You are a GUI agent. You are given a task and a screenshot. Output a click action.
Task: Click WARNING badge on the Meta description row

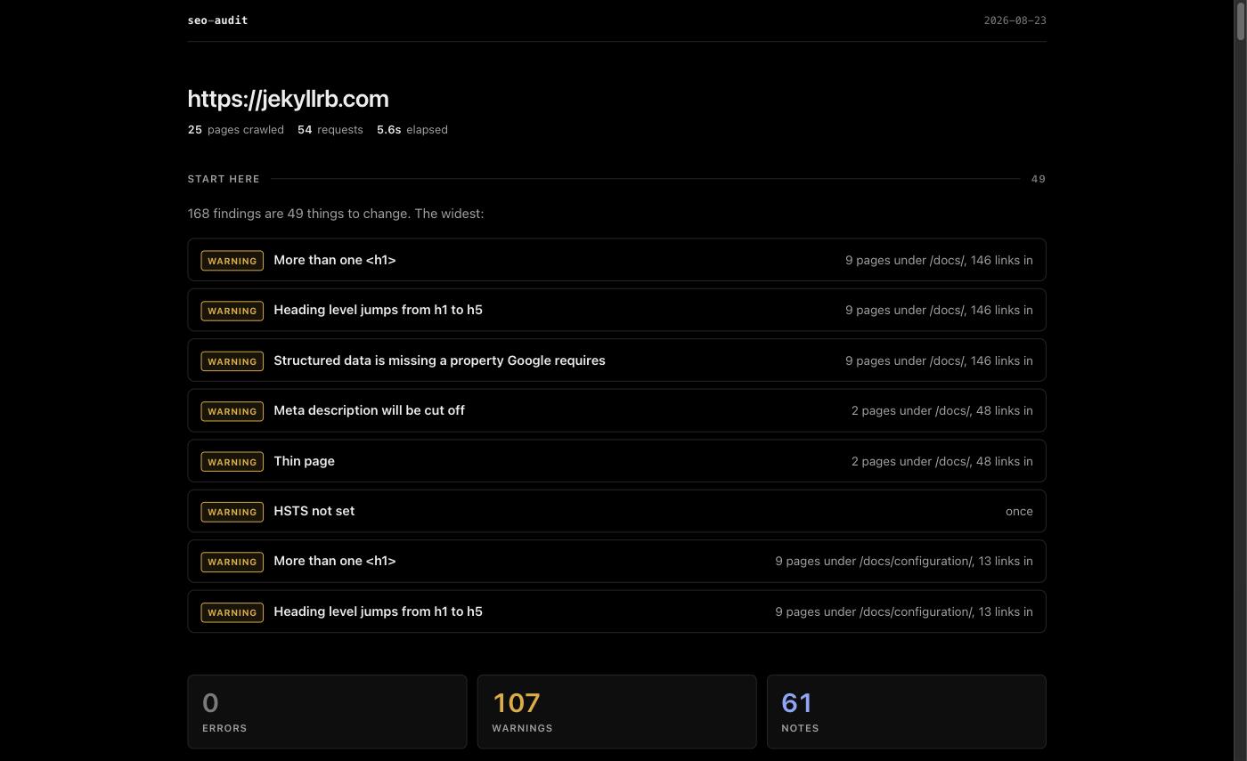coord(232,411)
